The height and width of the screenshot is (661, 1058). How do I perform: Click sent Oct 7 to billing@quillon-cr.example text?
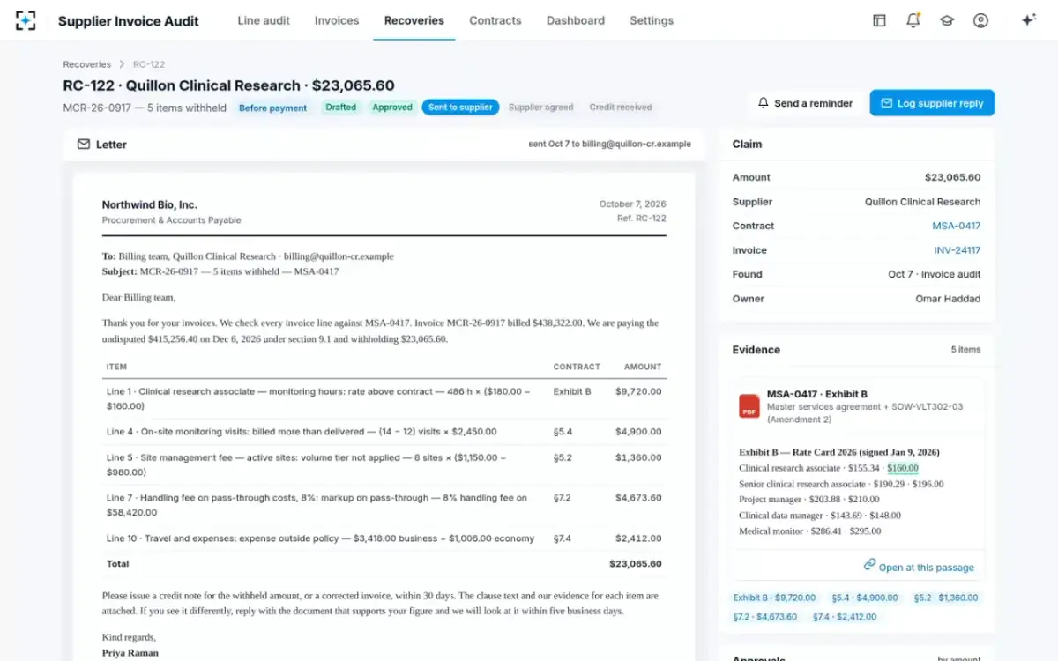tap(610, 144)
